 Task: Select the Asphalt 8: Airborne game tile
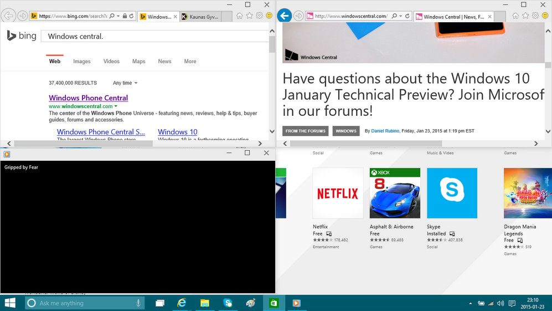395,193
